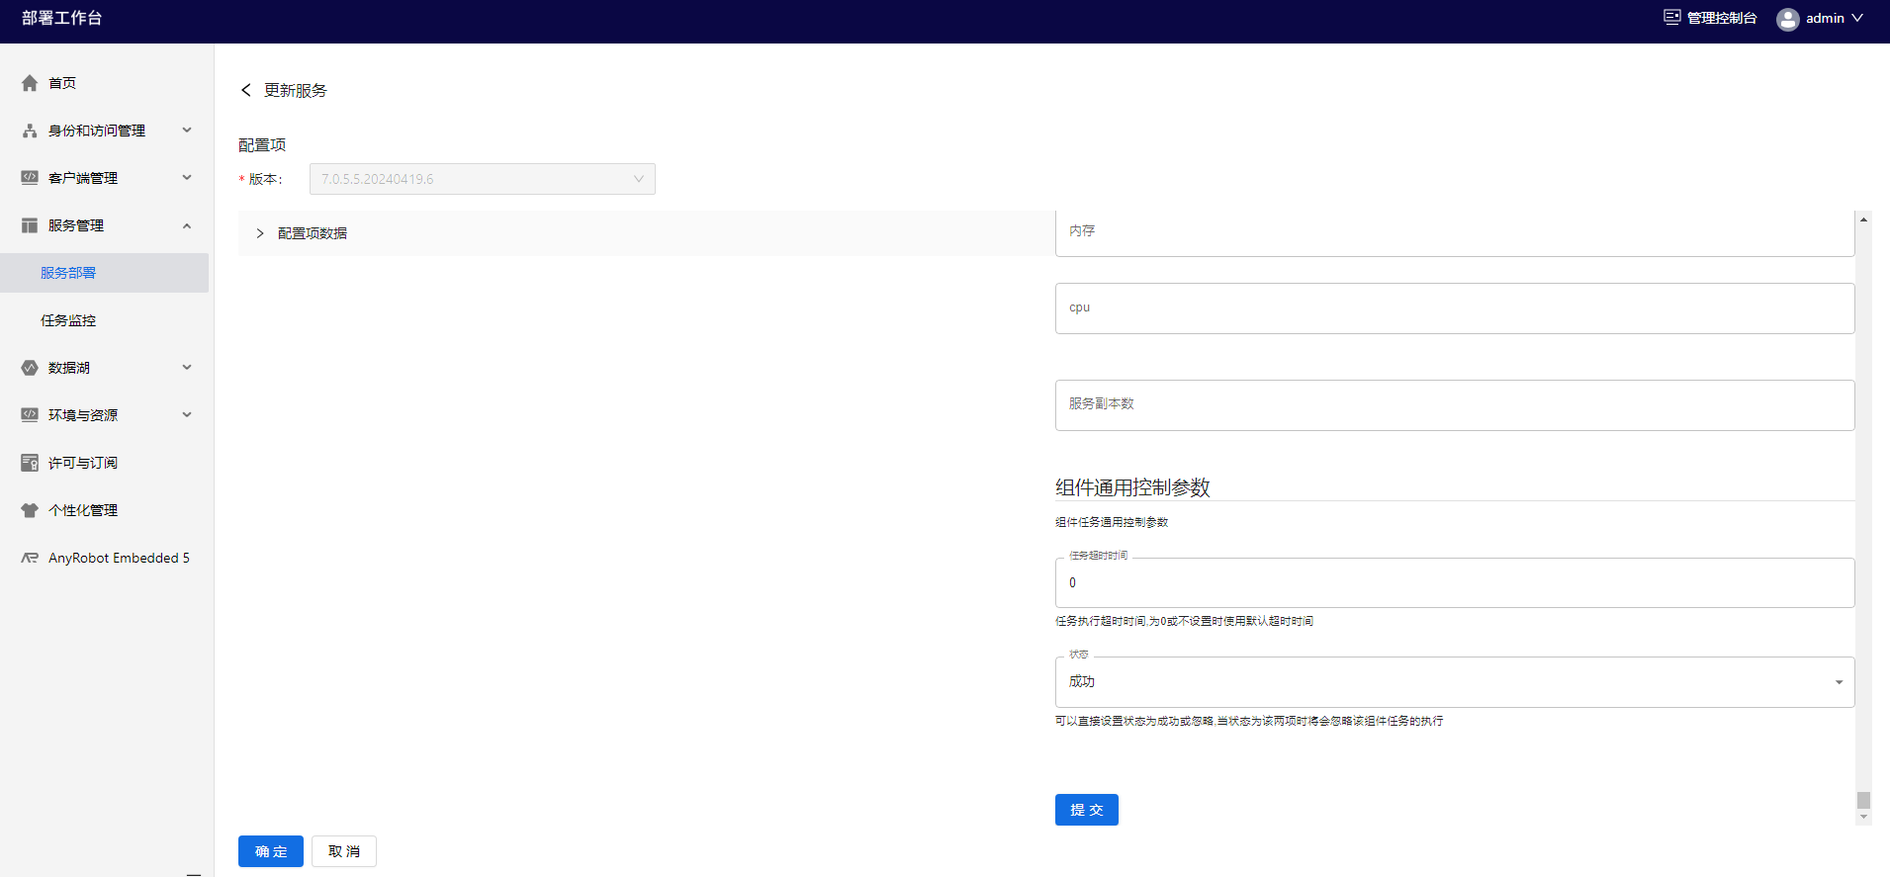
Task: Open the admin account dropdown arrow
Action: (x=1857, y=18)
